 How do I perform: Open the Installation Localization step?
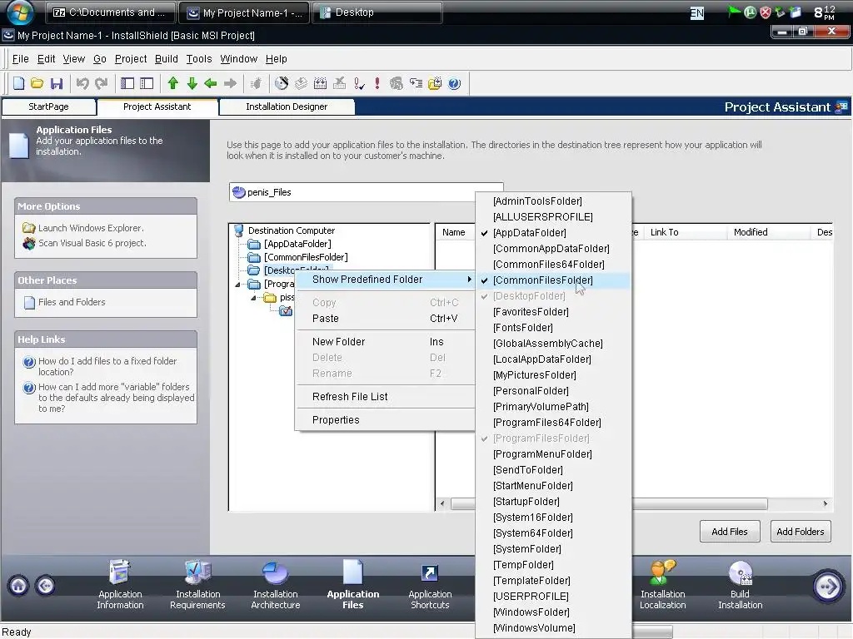[x=662, y=585]
